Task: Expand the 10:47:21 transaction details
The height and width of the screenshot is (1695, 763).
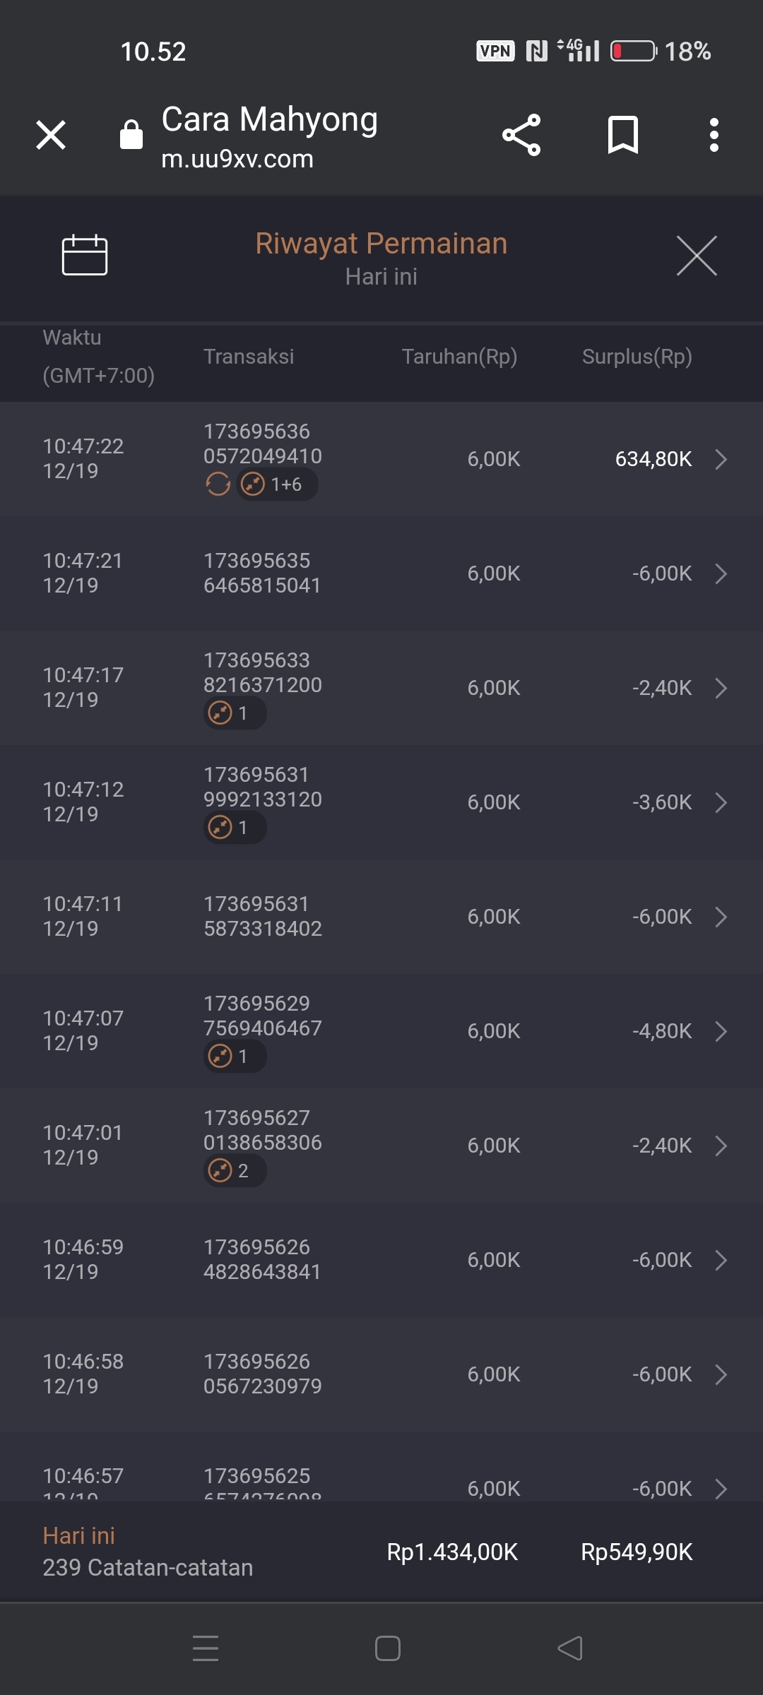Action: click(721, 573)
